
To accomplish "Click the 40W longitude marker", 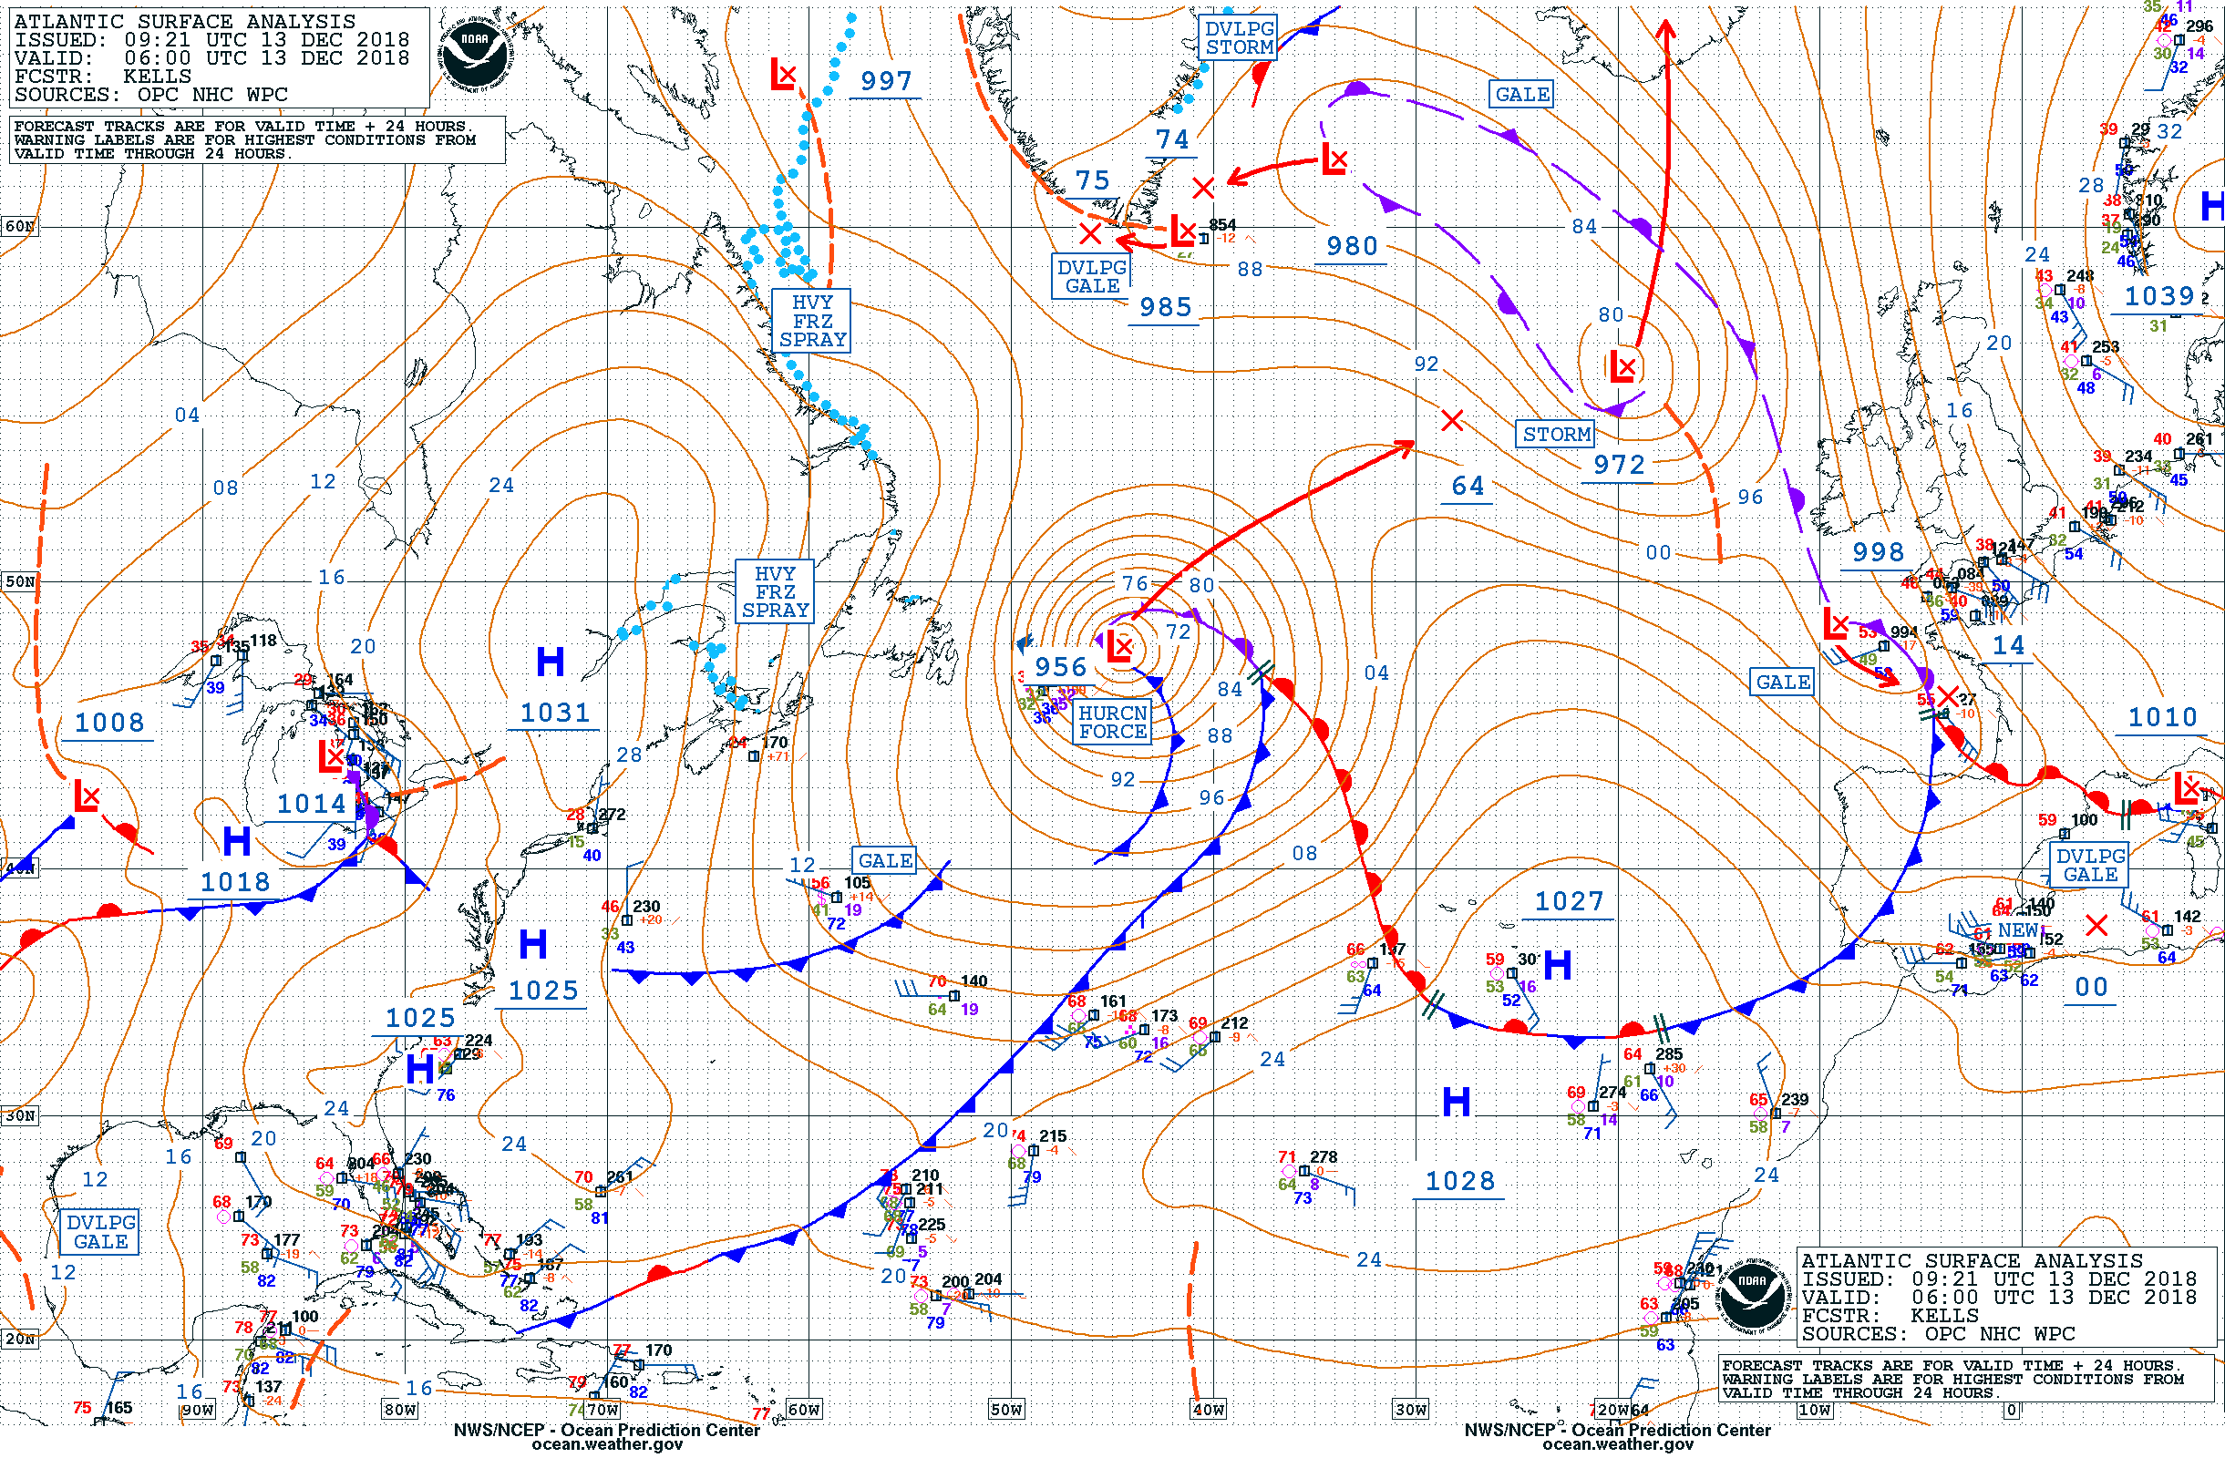I will (1208, 1410).
